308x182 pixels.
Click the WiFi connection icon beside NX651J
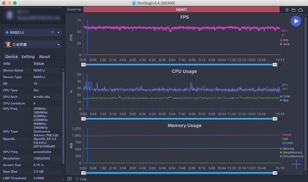point(53,32)
